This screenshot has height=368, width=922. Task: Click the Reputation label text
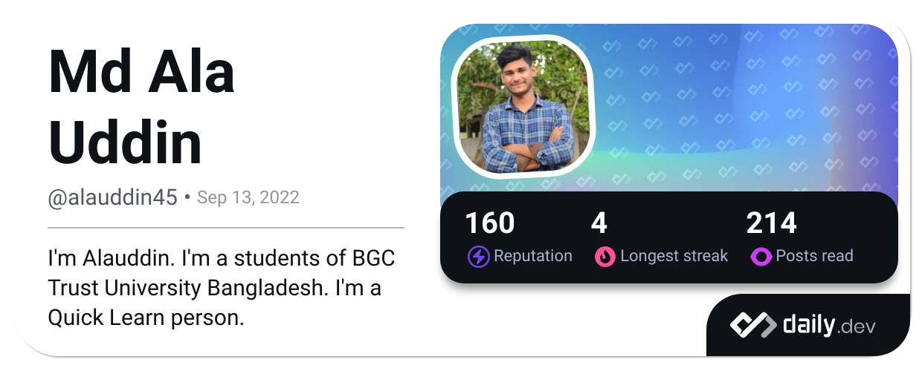pos(533,256)
